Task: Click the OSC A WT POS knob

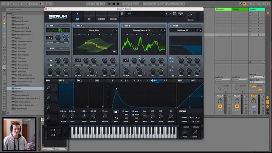Action: tap(78, 71)
